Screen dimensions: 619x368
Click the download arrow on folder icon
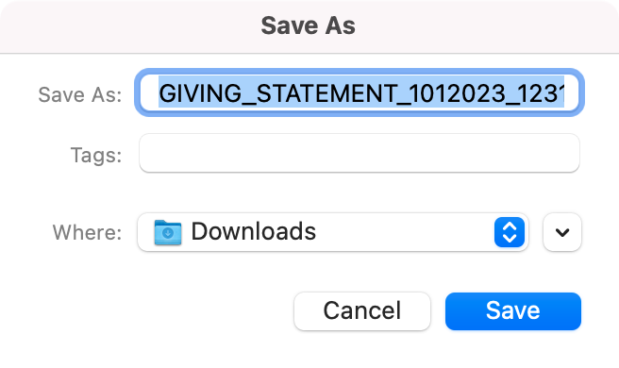pos(168,233)
